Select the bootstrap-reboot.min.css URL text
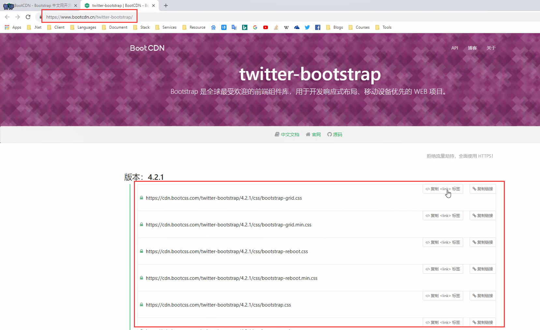 (x=231, y=278)
